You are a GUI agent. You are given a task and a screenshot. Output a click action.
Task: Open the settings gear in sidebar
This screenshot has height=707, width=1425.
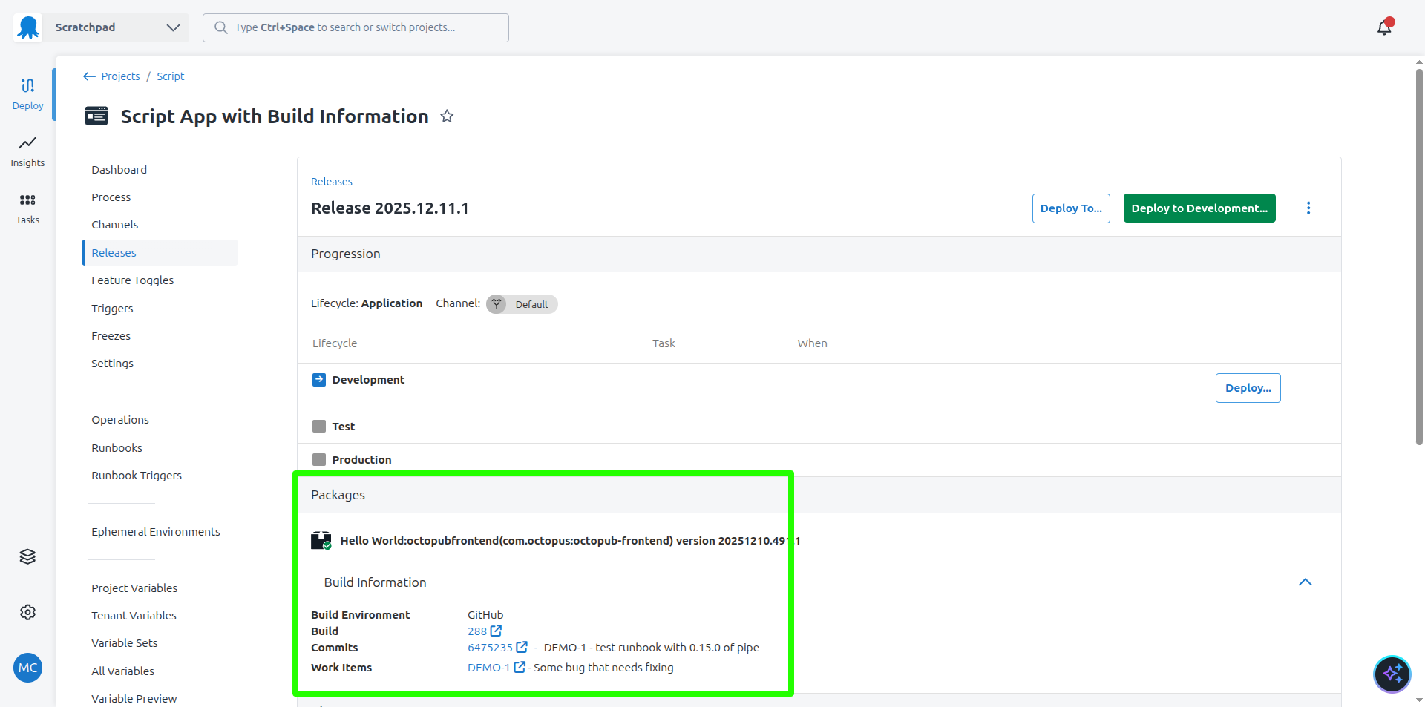[x=27, y=612]
